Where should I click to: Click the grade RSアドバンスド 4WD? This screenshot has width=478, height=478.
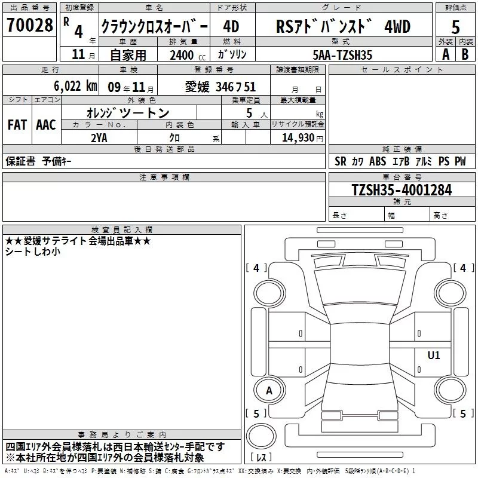point(344,27)
